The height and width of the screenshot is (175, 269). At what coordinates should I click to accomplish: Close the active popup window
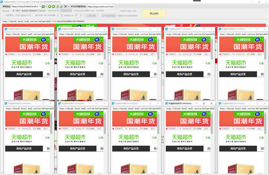(x=211, y=103)
